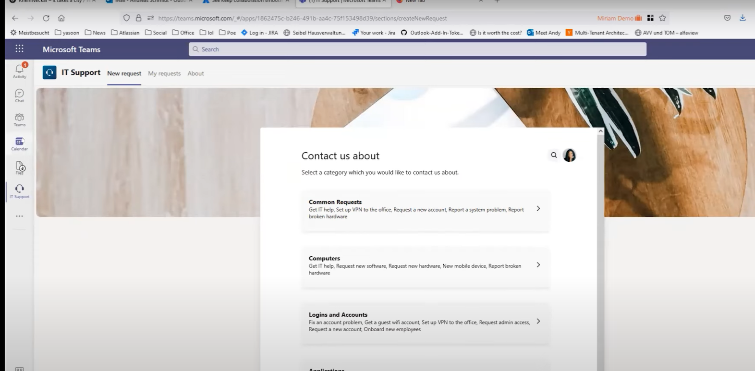The image size is (755, 371).
Task: Open the Poe bookmarks folder
Action: tap(228, 33)
